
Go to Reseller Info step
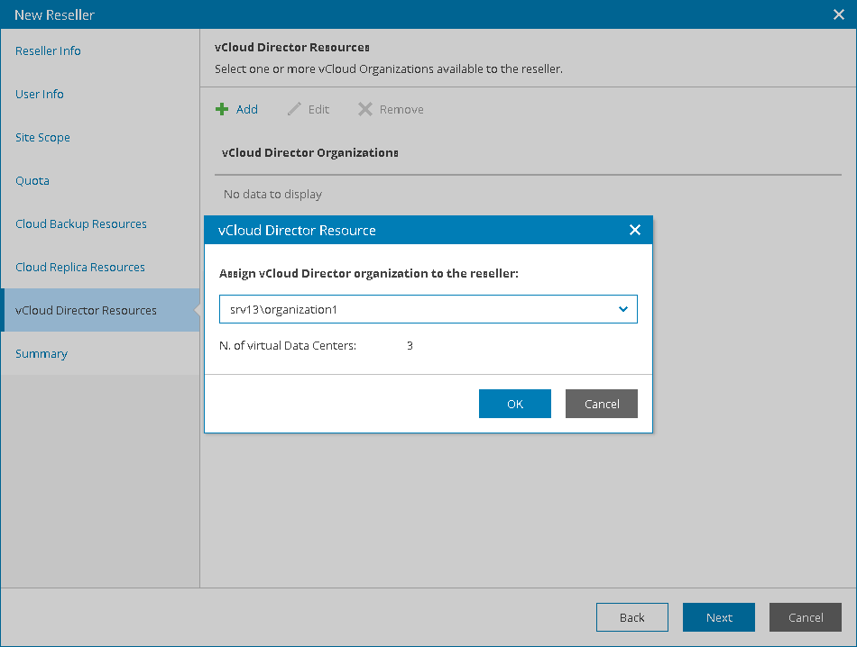click(x=48, y=51)
